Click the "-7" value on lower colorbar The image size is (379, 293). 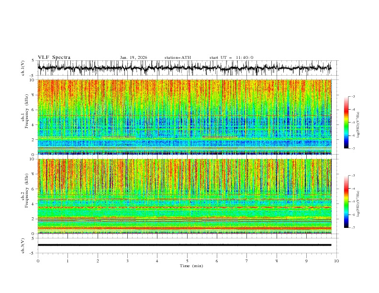pyautogui.click(x=353, y=228)
